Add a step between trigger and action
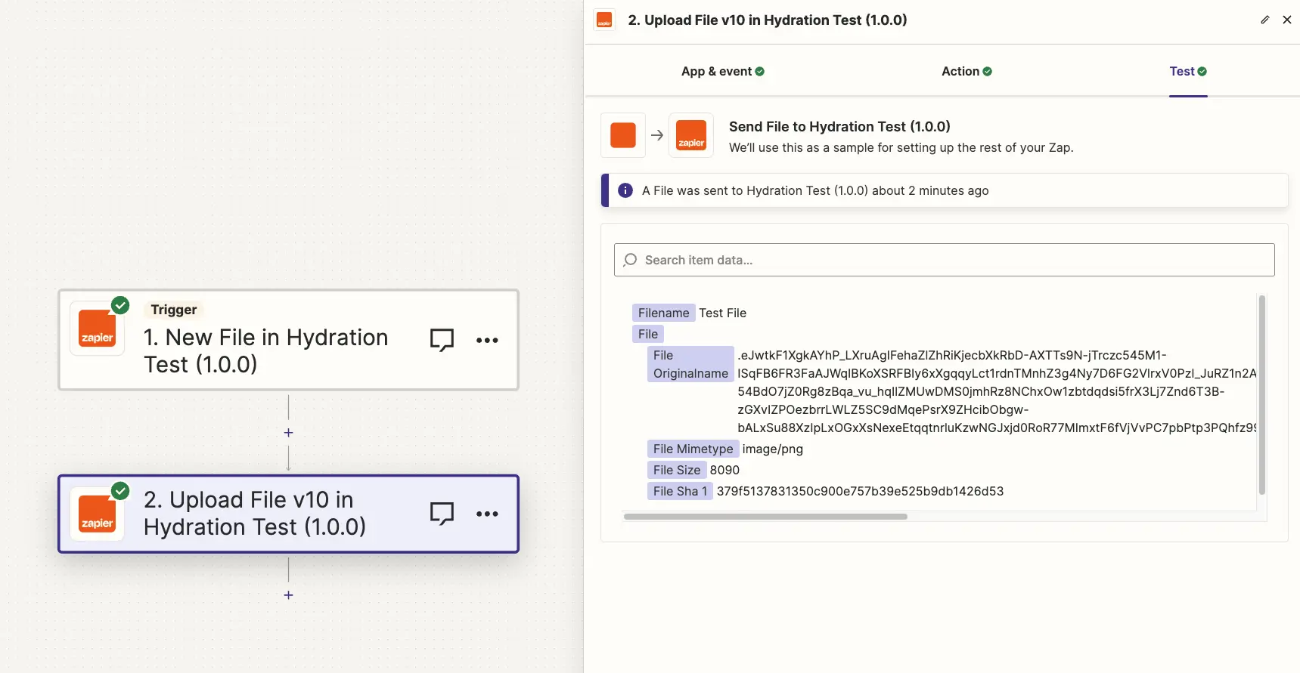Image resolution: width=1300 pixels, height=673 pixels. coord(288,433)
